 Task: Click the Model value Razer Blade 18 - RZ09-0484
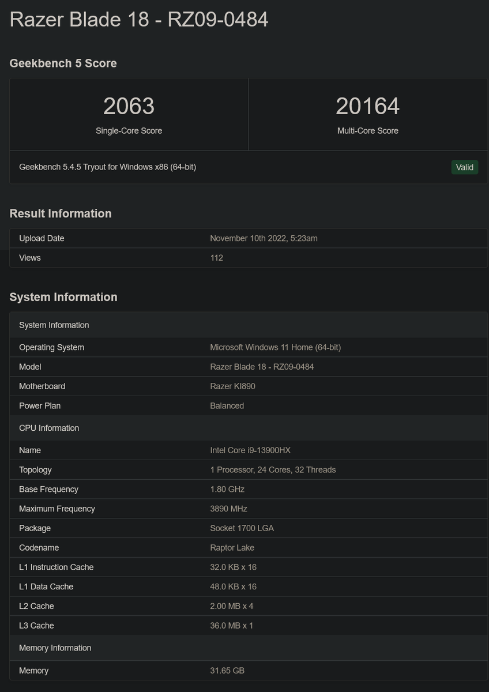(262, 367)
